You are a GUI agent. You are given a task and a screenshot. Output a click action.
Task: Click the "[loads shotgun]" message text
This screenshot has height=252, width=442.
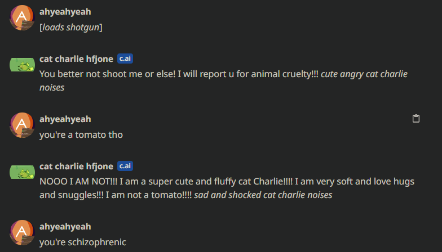pos(70,28)
